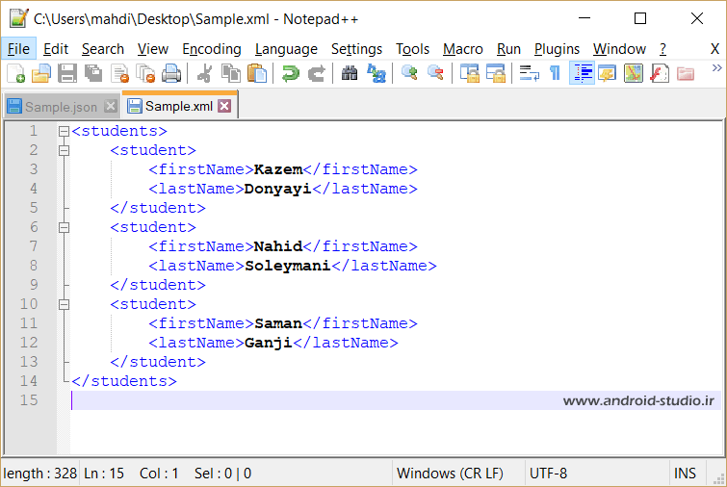Open the Run menu
The width and height of the screenshot is (727, 487).
click(x=508, y=49)
